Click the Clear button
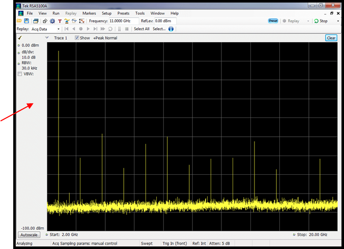344x249 pixels. pyautogui.click(x=331, y=38)
